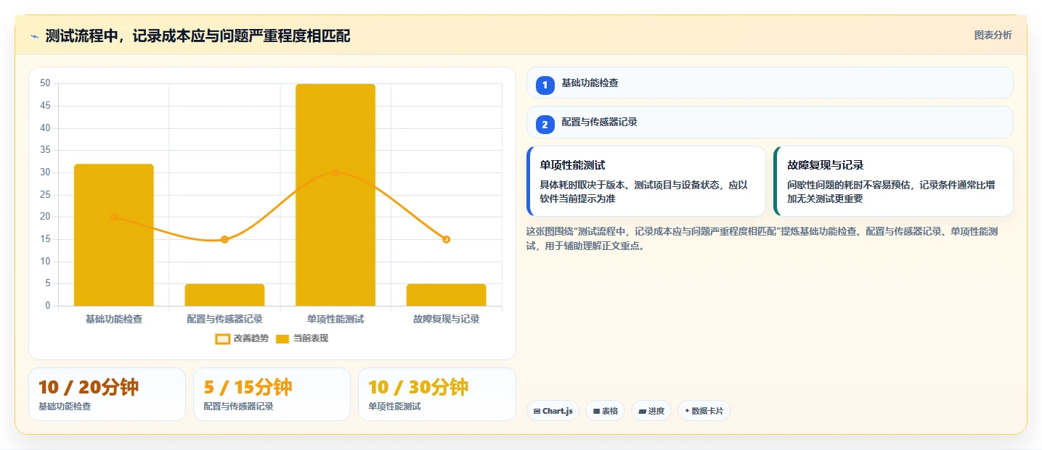1042x450 pixels.
Task: Click the 数据卡片 tag
Action: pyautogui.click(x=704, y=411)
